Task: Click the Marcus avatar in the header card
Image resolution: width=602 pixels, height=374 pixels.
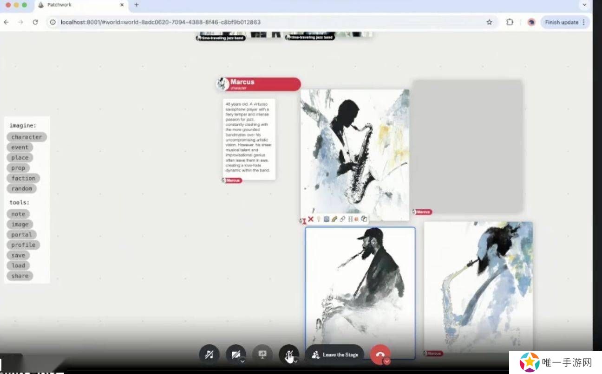Action: [223, 84]
